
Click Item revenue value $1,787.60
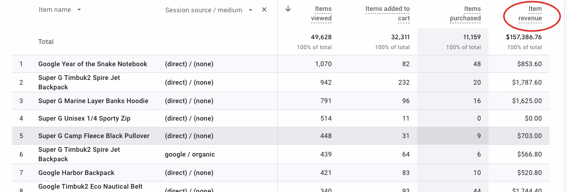click(527, 82)
